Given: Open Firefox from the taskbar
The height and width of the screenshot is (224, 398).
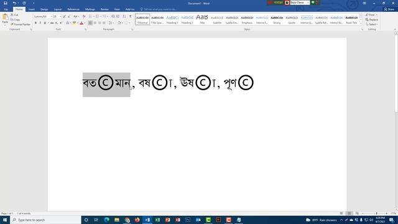Looking at the screenshot, I should [137, 220].
